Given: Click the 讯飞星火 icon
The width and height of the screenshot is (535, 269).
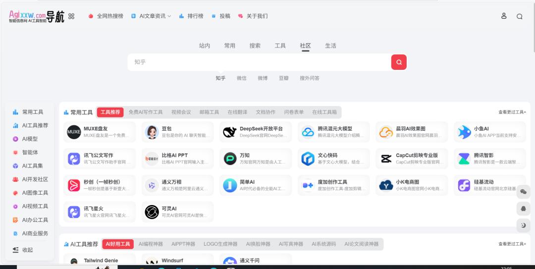Looking at the screenshot, I should [x=74, y=212].
